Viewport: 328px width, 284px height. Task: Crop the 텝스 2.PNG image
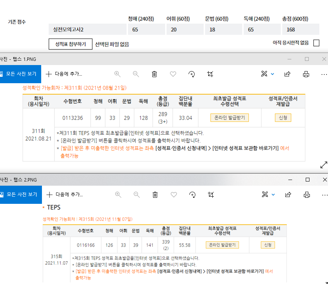tap(211, 195)
